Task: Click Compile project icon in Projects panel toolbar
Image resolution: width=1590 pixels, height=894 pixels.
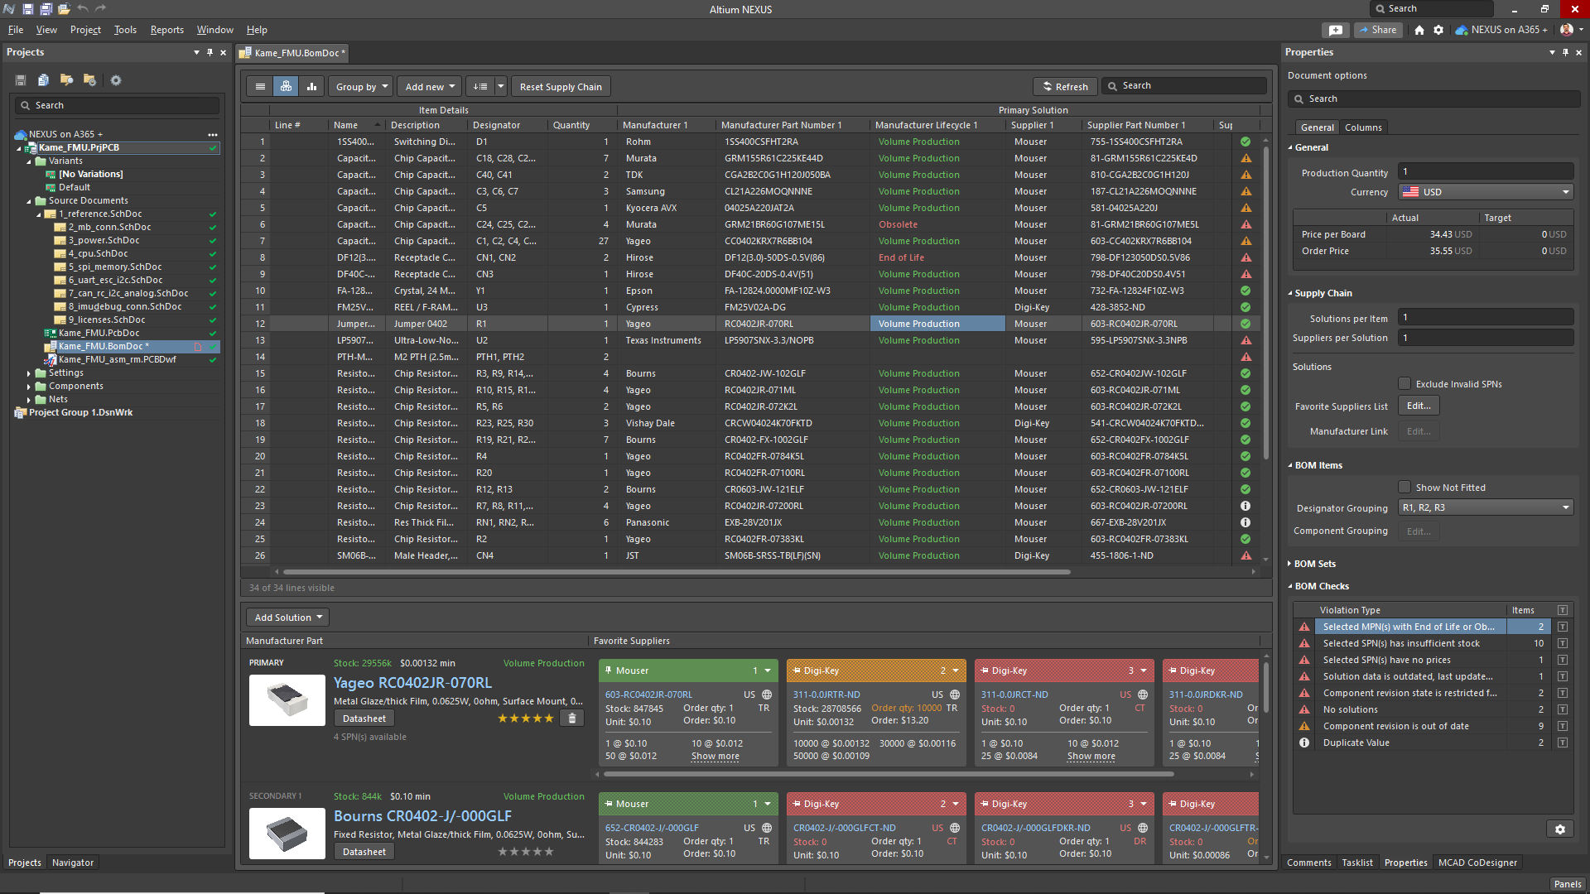Action: point(43,80)
